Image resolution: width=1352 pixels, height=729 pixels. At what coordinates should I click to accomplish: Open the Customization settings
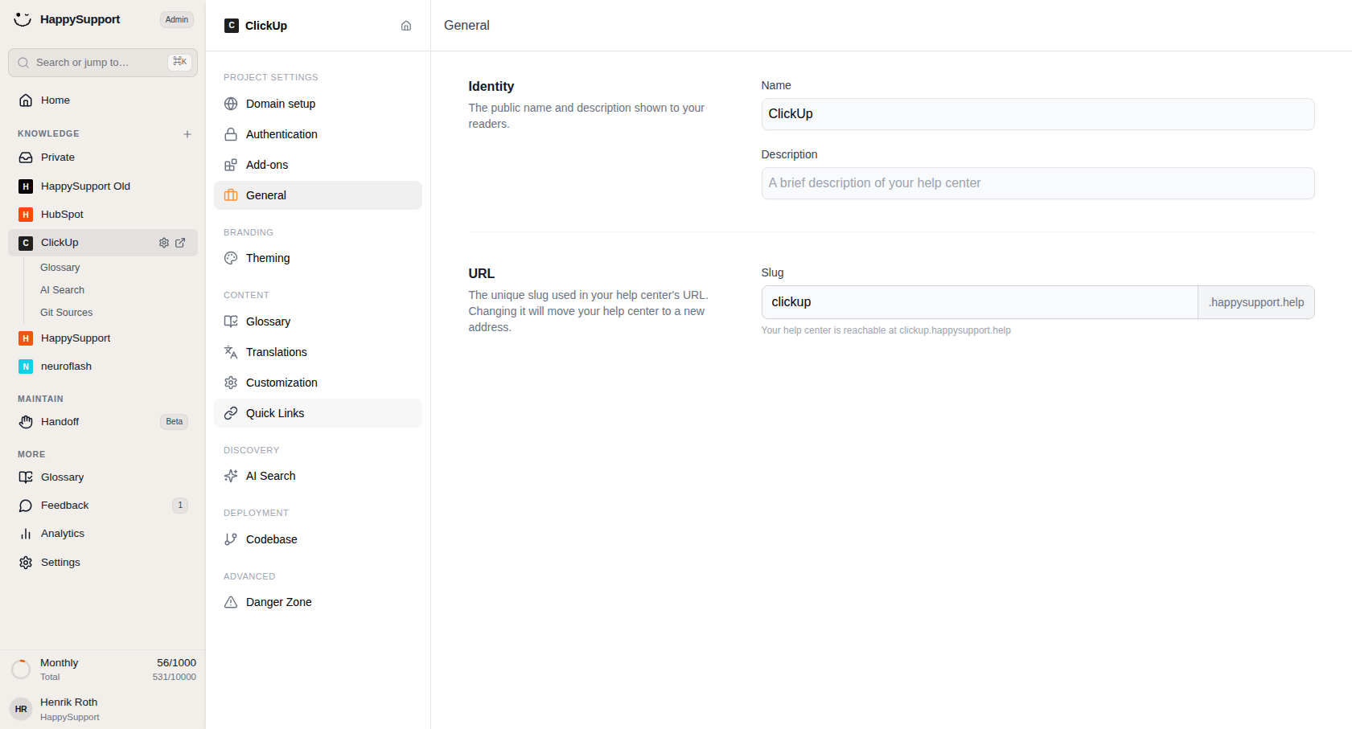pos(318,383)
